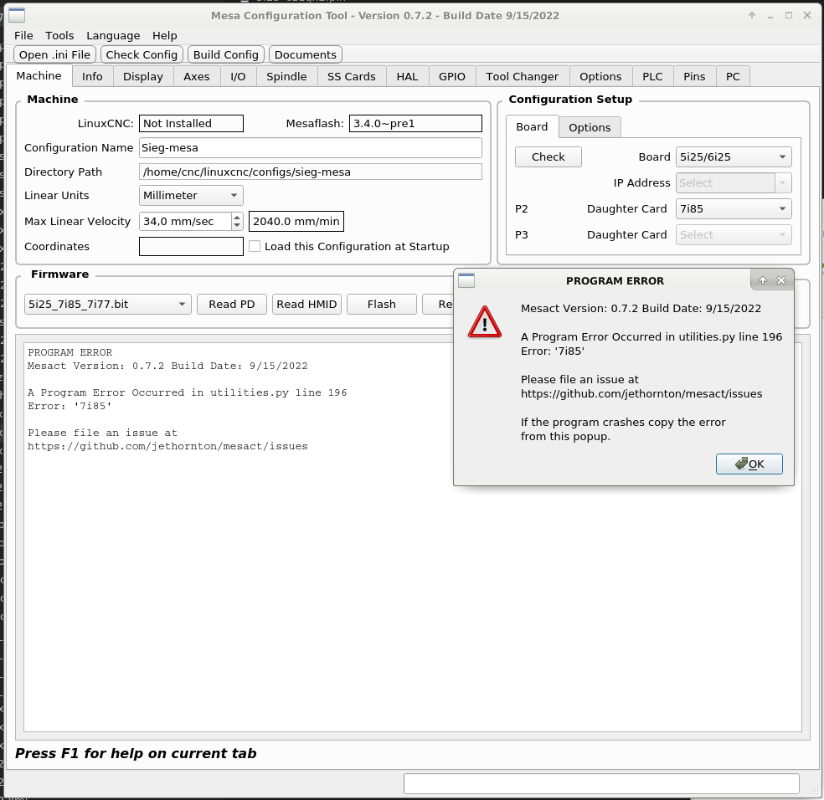The height and width of the screenshot is (800, 824).
Task: Click the warning triangle icon in error dialog
Action: tap(485, 321)
